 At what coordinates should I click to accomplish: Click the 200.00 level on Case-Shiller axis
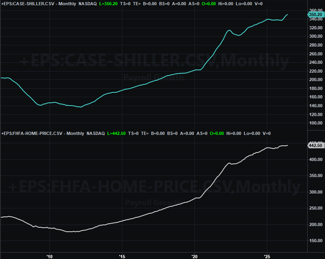point(316,80)
